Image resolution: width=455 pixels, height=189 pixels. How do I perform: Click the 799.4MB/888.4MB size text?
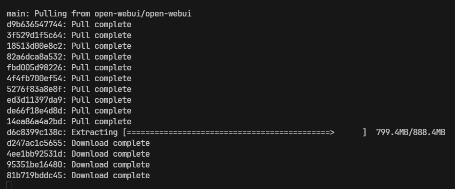click(410, 133)
